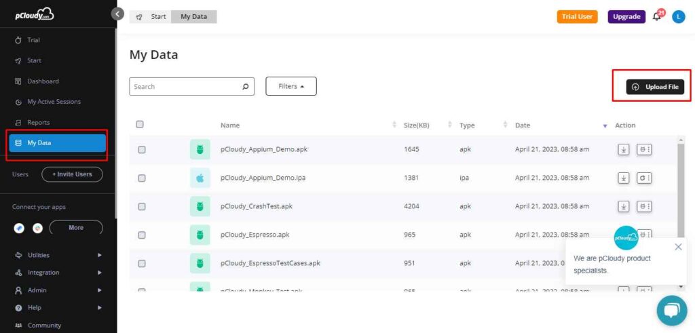695x333 pixels.
Task: Click Apple icon beside pCloudy_Appium_Demo.ipa
Action: (200, 178)
